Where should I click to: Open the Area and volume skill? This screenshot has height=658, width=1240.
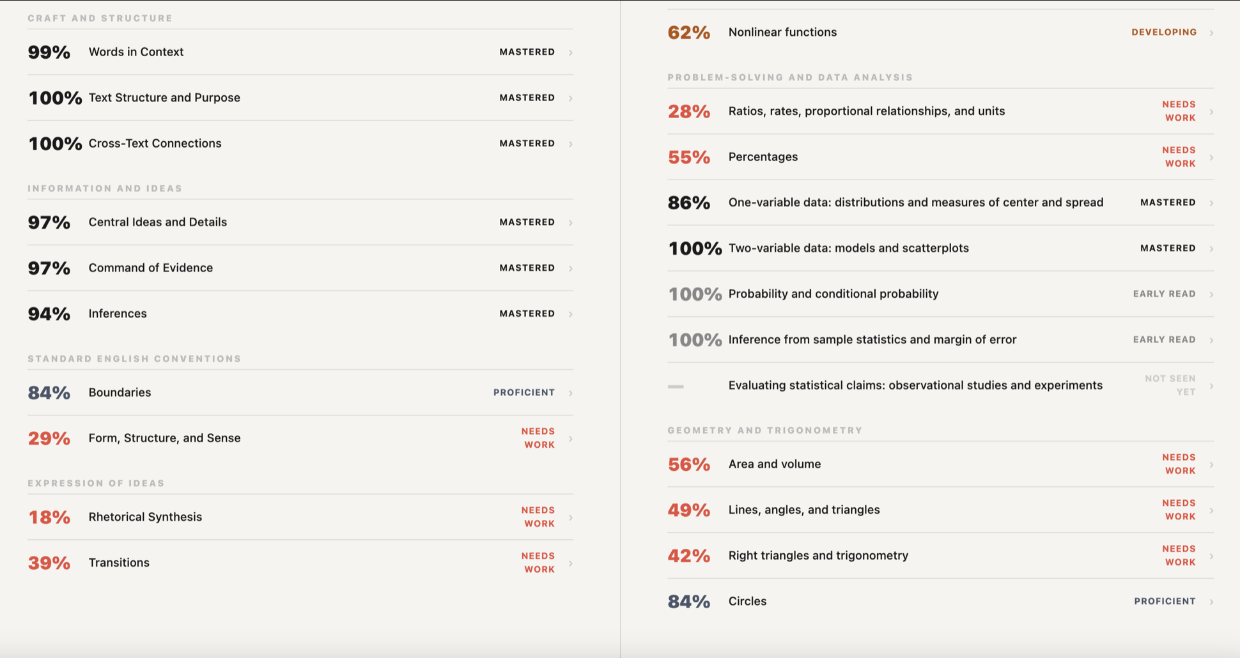click(x=941, y=464)
